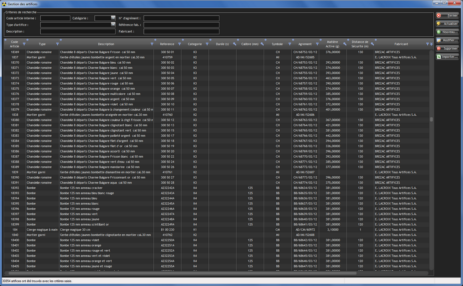Focus the Code article interne field
This screenshot has width=463, height=286.
tap(55, 18)
